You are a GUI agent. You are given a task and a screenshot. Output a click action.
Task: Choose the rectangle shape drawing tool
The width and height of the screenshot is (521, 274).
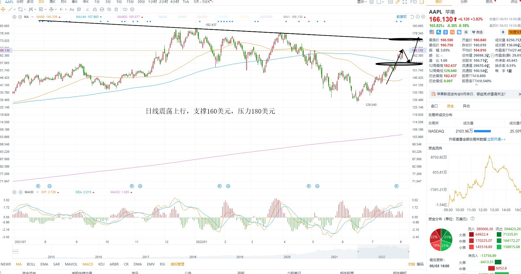tap(21, 9)
